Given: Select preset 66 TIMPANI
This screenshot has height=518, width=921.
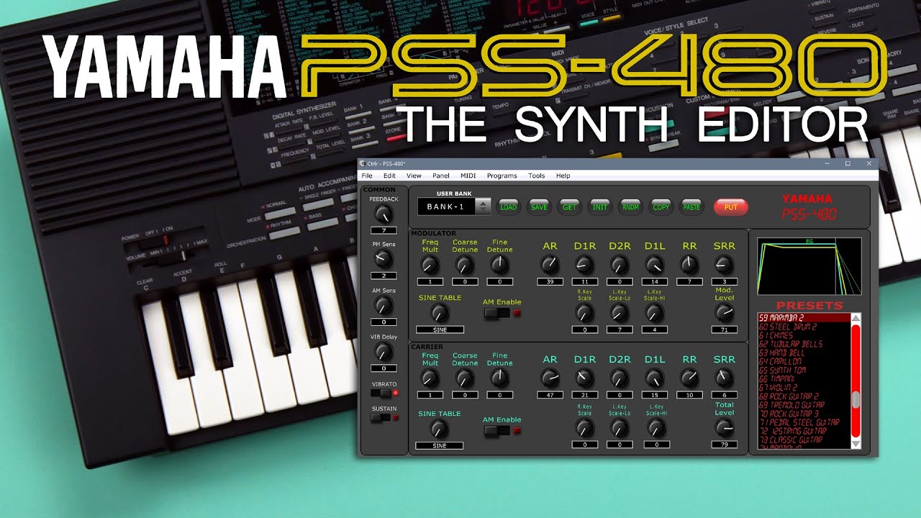Looking at the screenshot, I should [804, 378].
